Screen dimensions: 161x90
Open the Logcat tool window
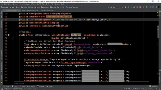[x=31, y=86]
